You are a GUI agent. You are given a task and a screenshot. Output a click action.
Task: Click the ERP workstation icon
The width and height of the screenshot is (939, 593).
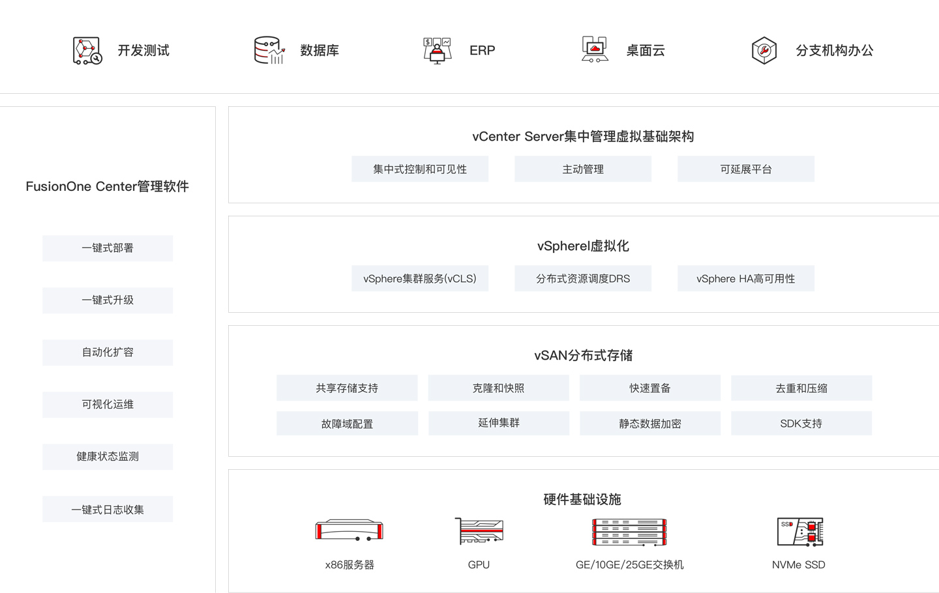pyautogui.click(x=438, y=50)
